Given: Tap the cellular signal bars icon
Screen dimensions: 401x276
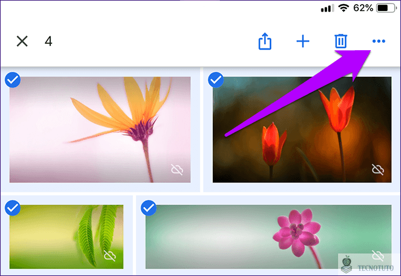Looking at the screenshot, I should point(328,9).
